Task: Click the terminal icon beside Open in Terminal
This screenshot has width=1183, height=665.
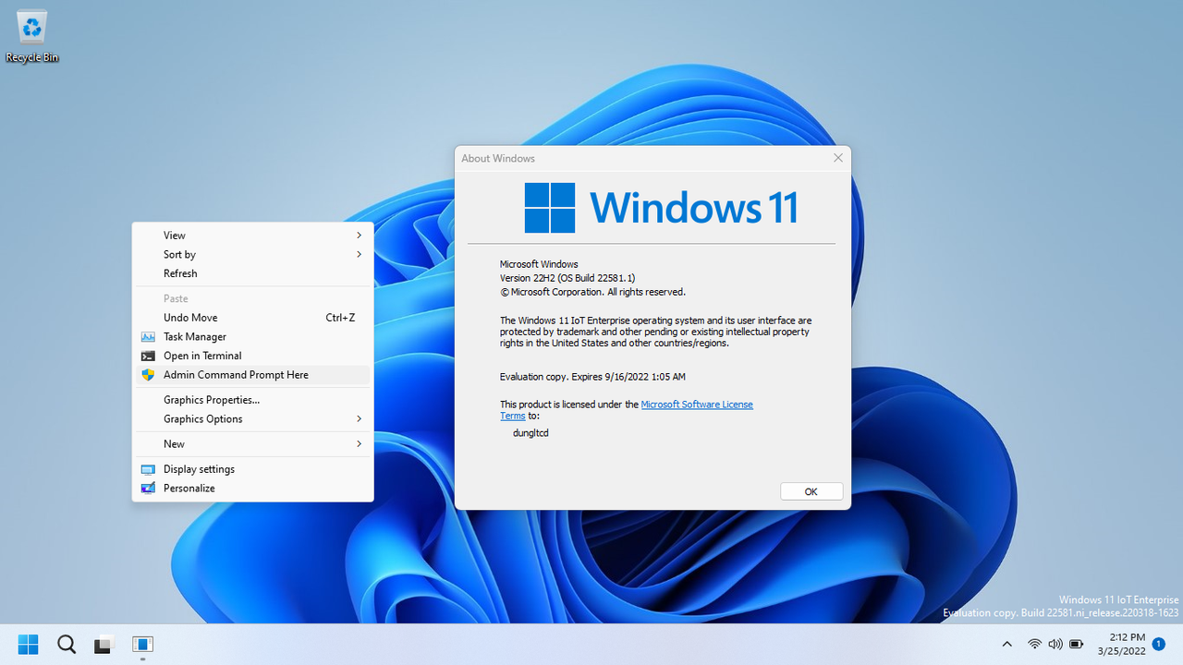Action: tap(148, 356)
